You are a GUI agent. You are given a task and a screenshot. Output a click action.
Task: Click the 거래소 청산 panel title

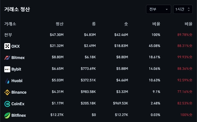point(17,10)
